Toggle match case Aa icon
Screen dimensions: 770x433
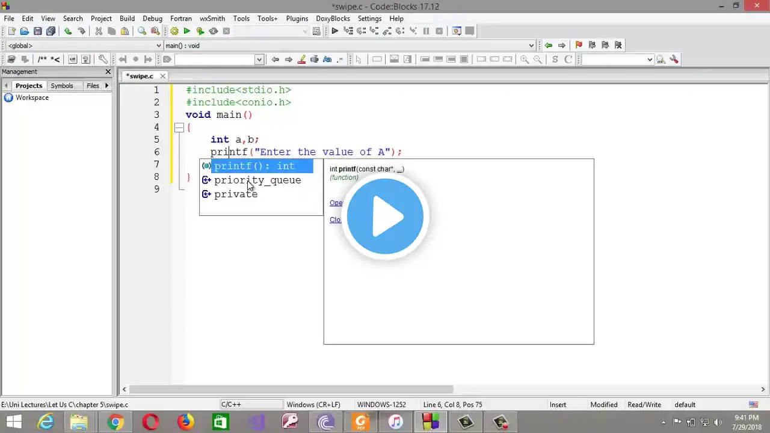click(x=327, y=60)
